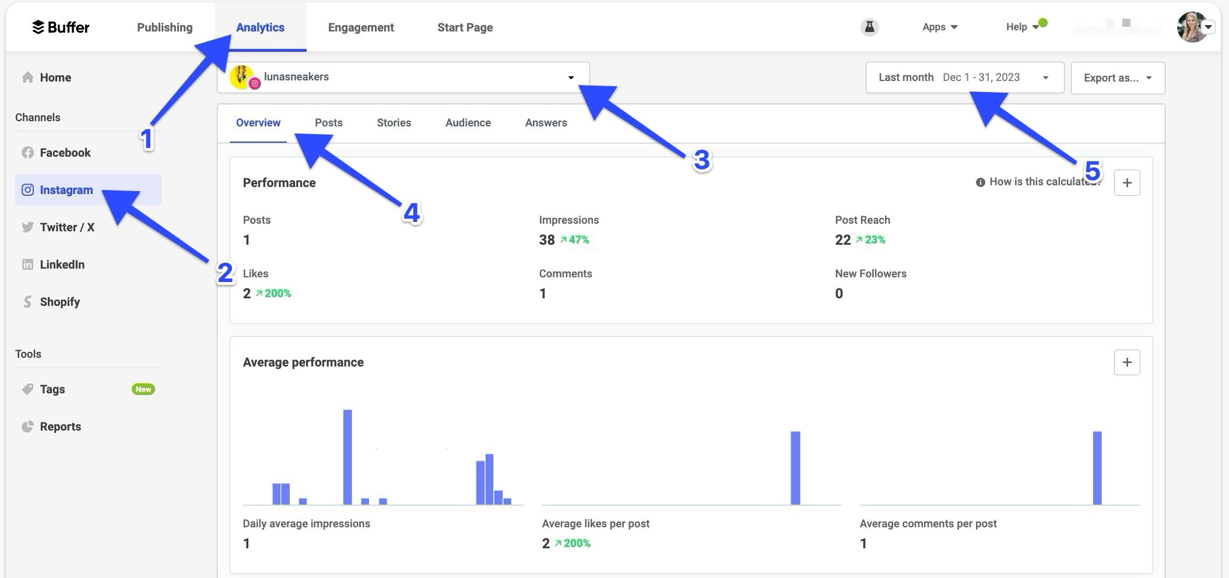1229x578 pixels.
Task: Expand the Apps menu
Action: (x=939, y=27)
